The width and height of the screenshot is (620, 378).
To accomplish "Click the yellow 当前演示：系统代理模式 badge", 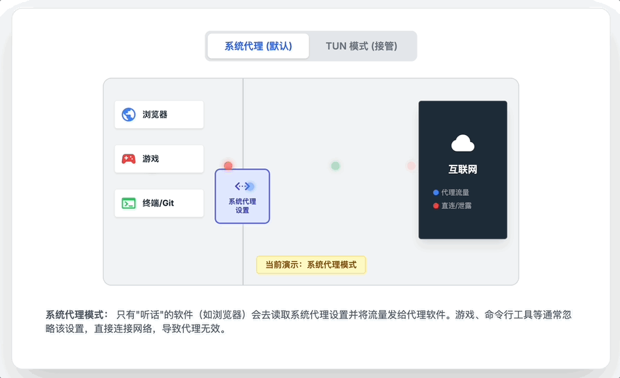I will pyautogui.click(x=311, y=264).
